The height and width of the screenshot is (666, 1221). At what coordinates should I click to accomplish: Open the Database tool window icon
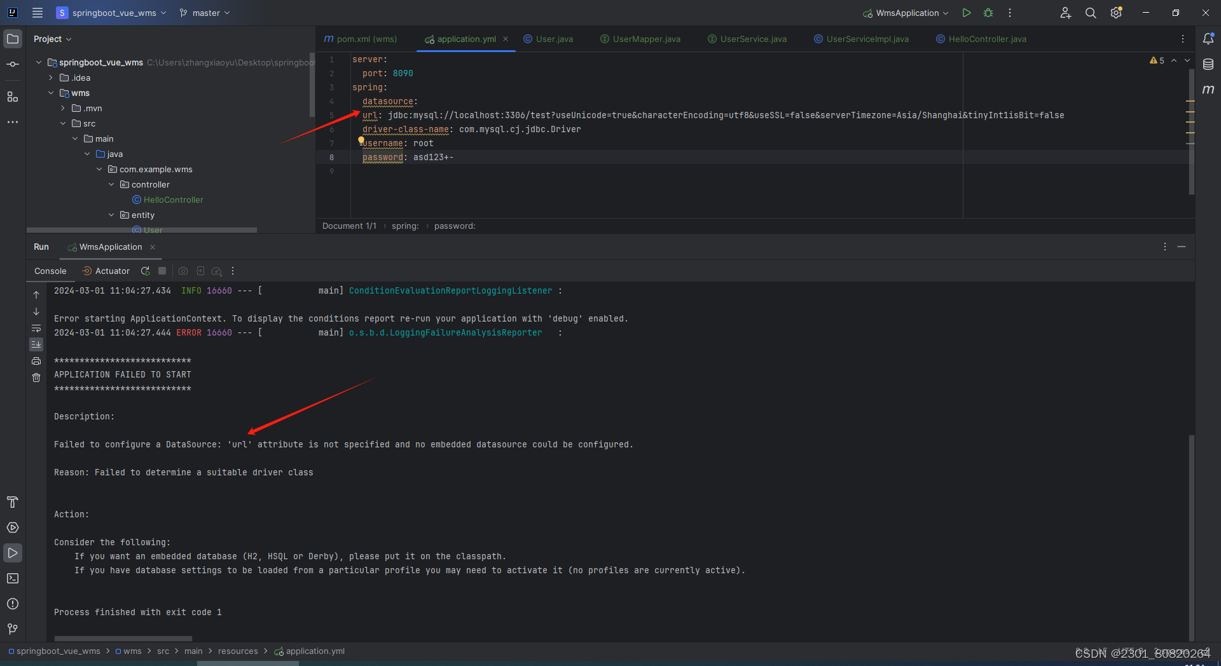(1210, 64)
